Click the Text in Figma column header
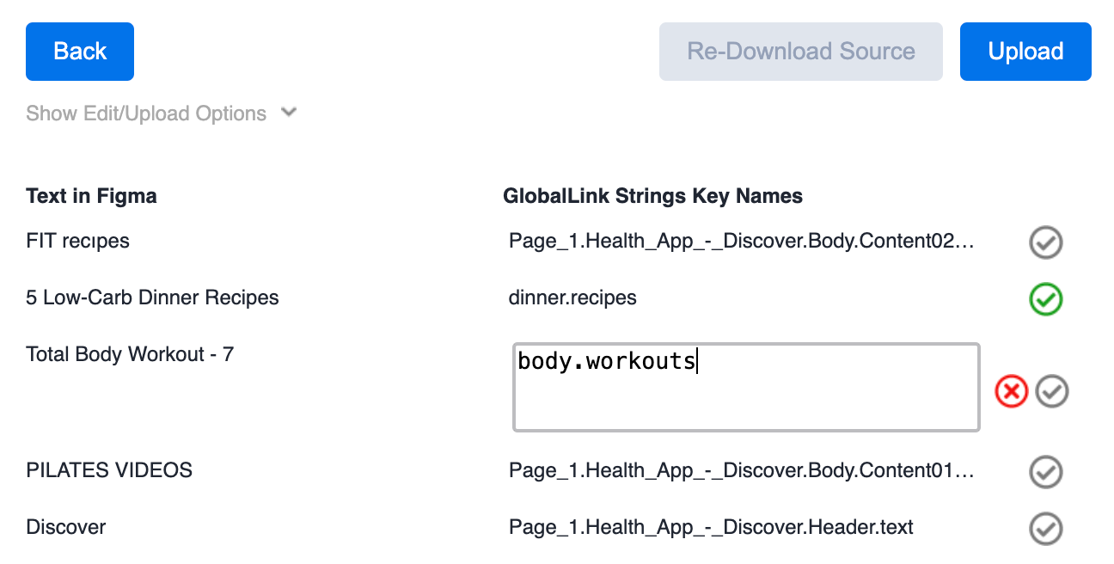Image resolution: width=1114 pixels, height=564 pixels. [x=91, y=196]
